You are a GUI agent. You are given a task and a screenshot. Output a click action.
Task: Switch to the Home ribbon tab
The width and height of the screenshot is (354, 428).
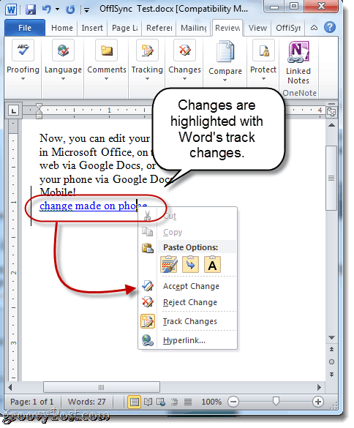coord(62,28)
